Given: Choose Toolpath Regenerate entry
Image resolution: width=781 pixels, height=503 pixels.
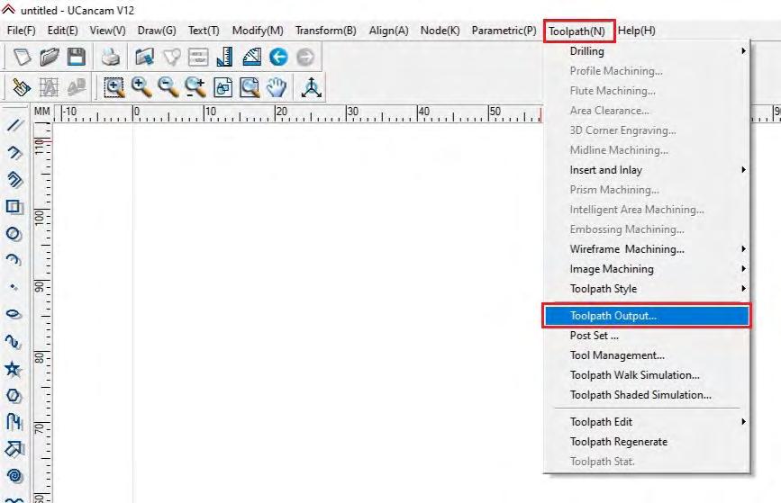Looking at the screenshot, I should [648, 442].
